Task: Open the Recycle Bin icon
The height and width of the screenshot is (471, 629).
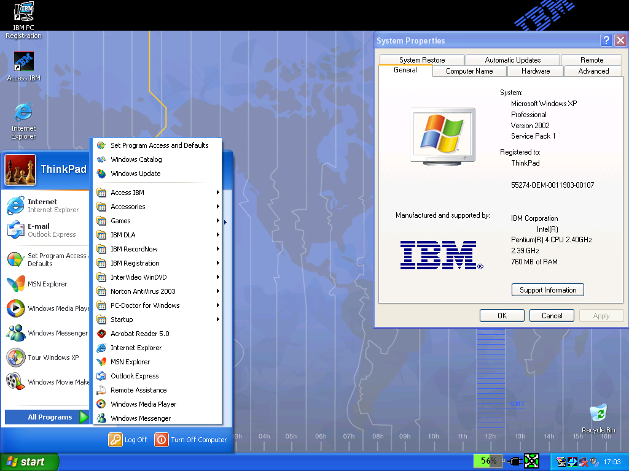Action: [x=598, y=415]
